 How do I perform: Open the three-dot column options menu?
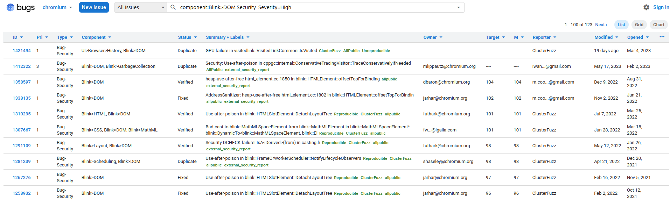tap(662, 37)
